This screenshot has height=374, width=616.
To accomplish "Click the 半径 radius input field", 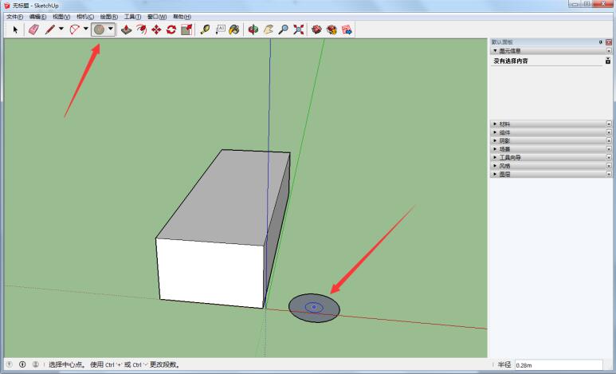I will 559,365.
